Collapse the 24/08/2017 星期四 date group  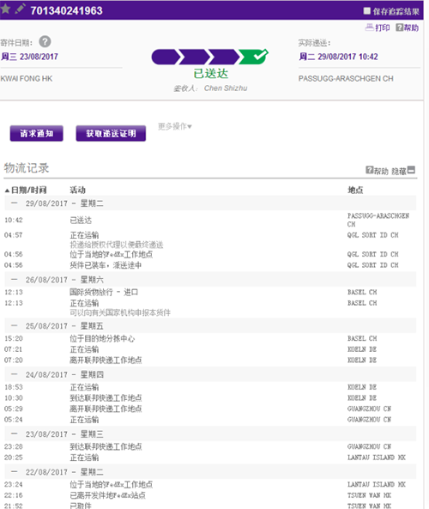coord(15,374)
